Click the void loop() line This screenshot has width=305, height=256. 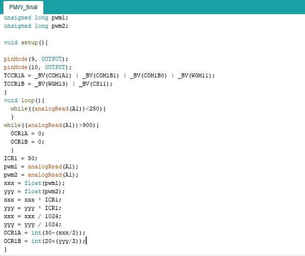24,100
